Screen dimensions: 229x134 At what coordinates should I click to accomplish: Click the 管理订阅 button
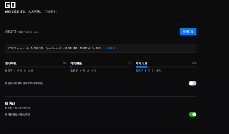(x=188, y=31)
